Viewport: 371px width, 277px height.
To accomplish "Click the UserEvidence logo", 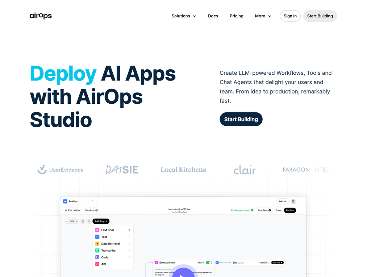I will [61, 170].
